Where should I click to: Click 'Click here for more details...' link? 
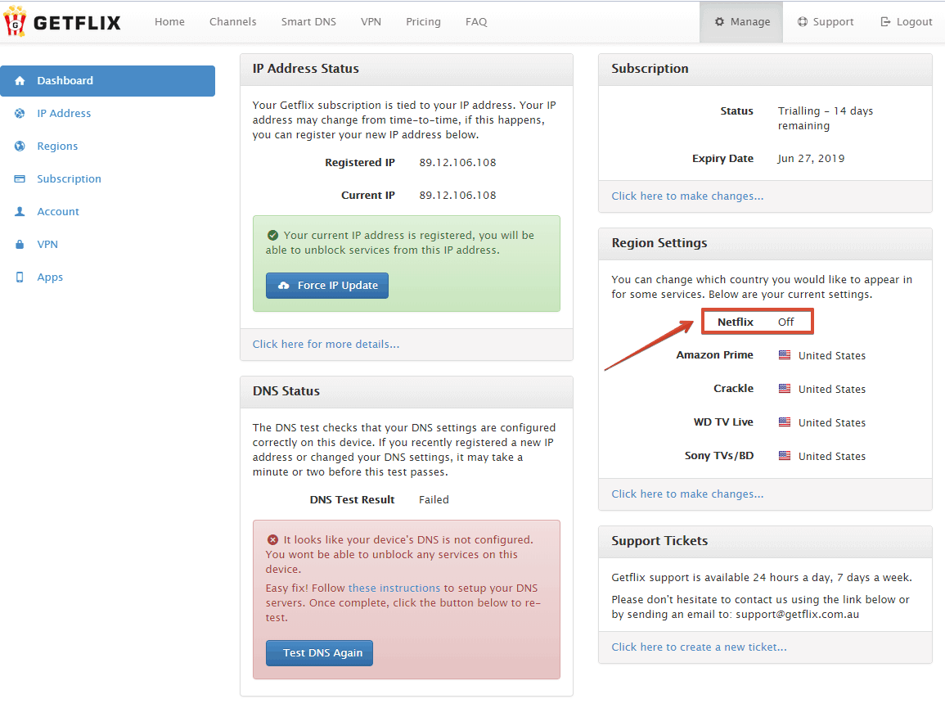326,345
